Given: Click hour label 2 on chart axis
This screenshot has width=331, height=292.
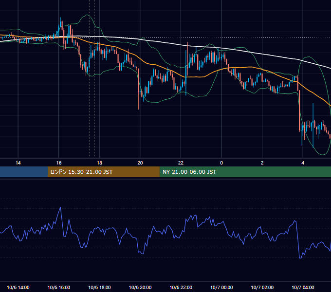Looking at the screenshot, I should click(262, 163).
